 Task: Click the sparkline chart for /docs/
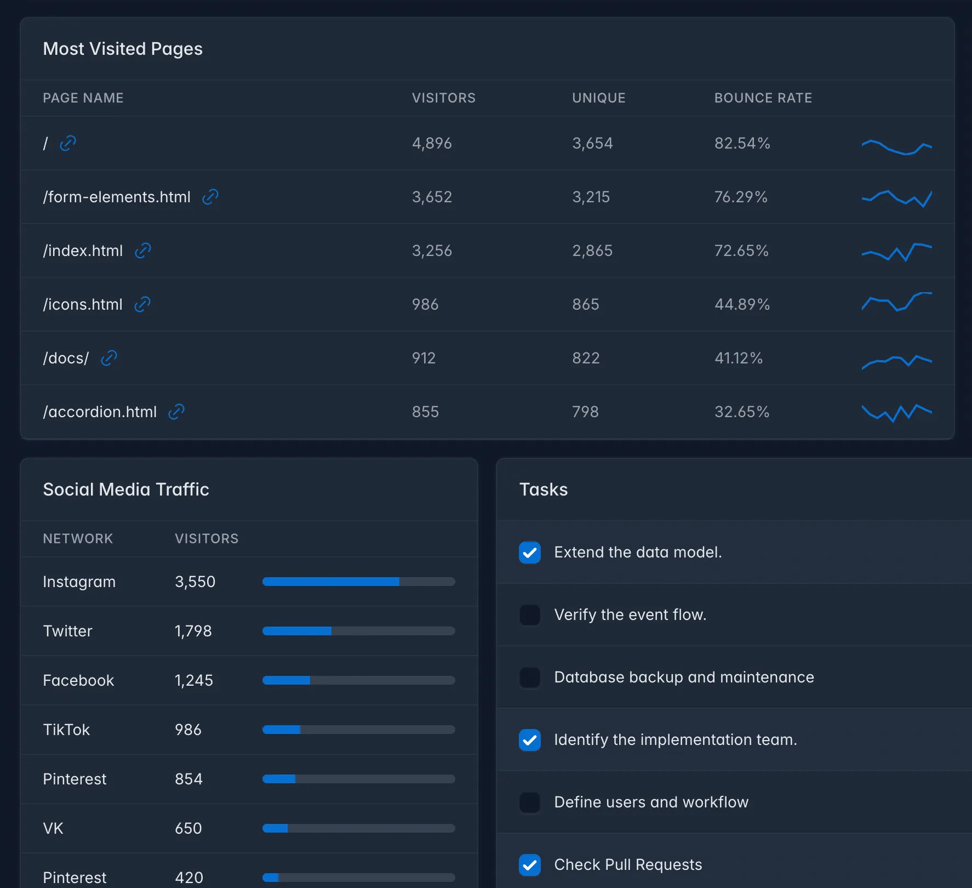coord(897,362)
